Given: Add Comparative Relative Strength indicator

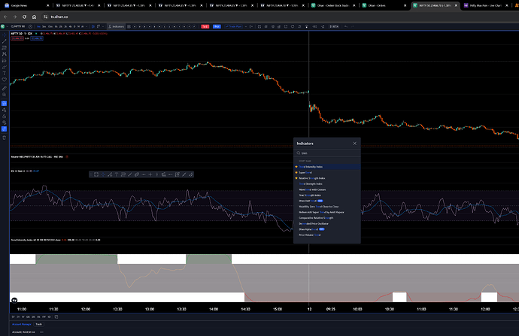Looking at the screenshot, I should (x=327, y=218).
